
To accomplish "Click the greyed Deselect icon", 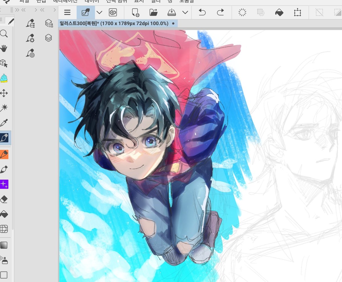I will pyautogui.click(x=319, y=13).
